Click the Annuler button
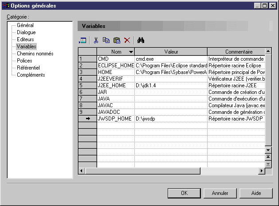 click(x=220, y=193)
